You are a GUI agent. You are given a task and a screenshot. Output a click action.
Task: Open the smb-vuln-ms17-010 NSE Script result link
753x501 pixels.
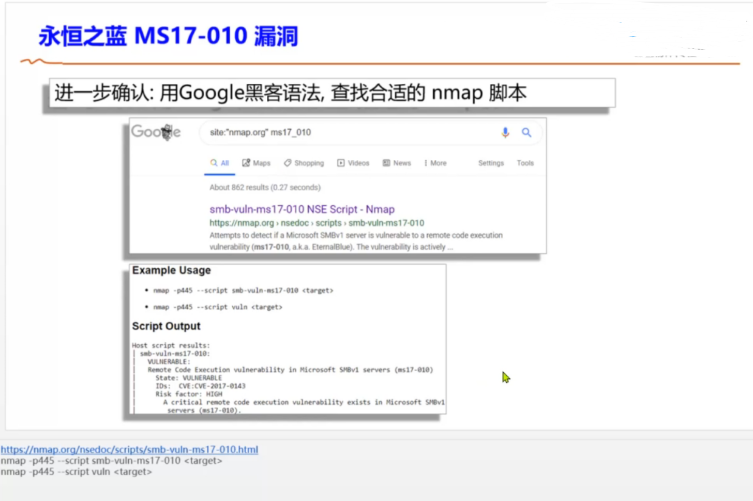[x=302, y=209]
